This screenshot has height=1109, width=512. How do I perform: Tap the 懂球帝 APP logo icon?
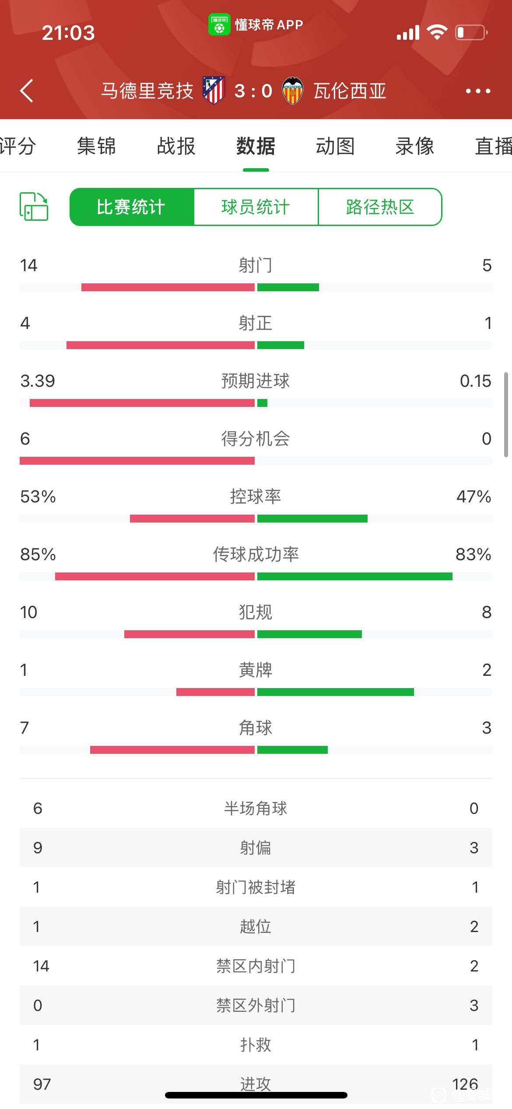point(219,25)
